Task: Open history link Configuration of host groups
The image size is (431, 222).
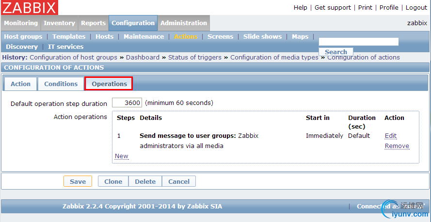Action: (x=73, y=57)
